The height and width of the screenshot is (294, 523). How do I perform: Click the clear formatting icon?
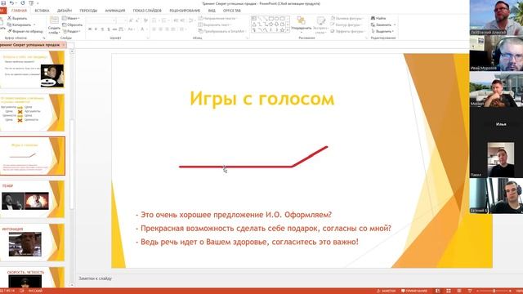tap(145, 20)
